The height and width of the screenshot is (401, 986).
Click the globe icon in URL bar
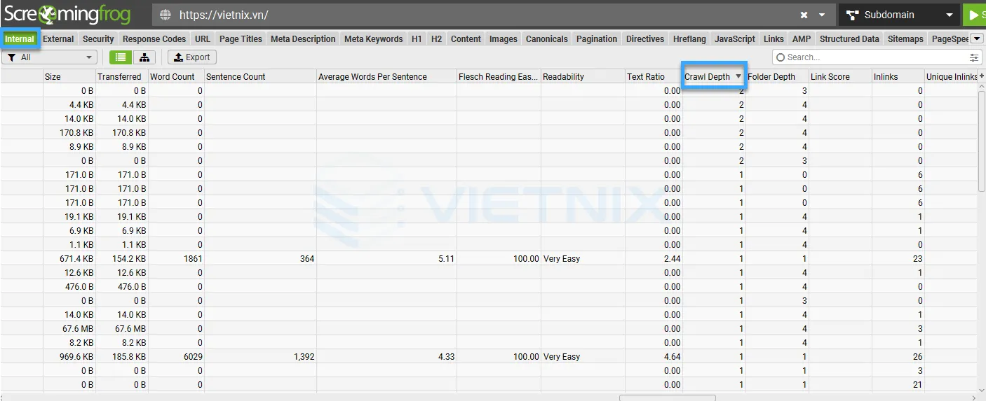tap(166, 15)
